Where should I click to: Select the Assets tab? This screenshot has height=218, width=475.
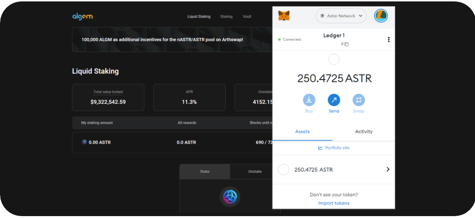(x=303, y=131)
